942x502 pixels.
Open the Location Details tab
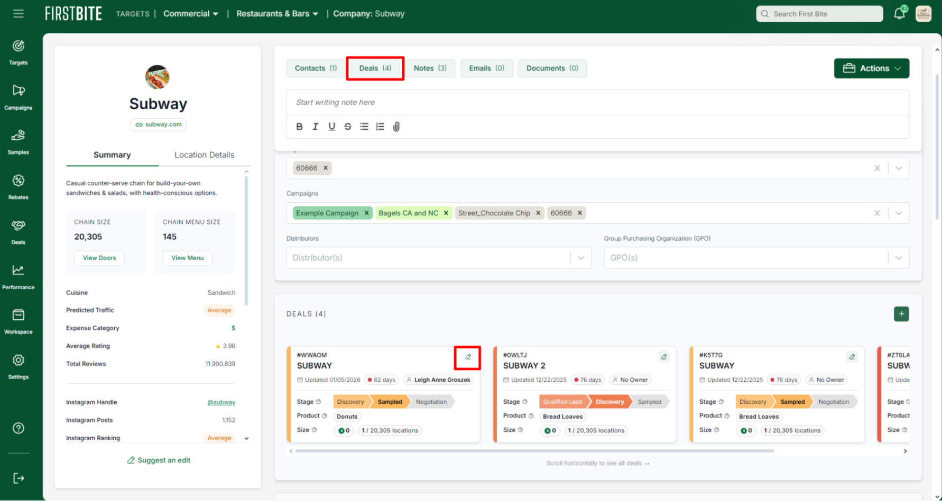[x=205, y=155]
